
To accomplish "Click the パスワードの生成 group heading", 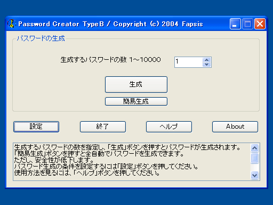I will click(41, 38).
